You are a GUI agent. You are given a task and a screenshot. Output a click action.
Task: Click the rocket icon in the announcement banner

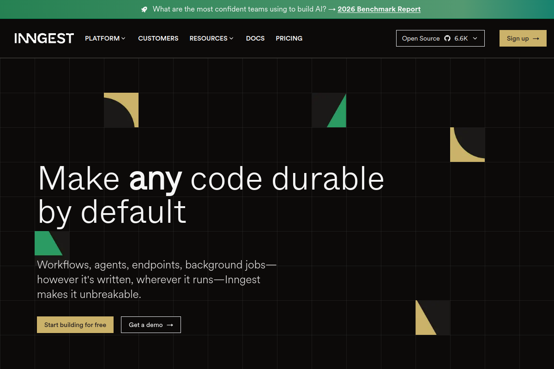point(145,9)
